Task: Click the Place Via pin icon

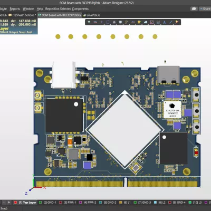Action: click(x=139, y=22)
